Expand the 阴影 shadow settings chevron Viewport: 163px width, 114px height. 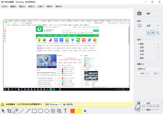coord(158,44)
